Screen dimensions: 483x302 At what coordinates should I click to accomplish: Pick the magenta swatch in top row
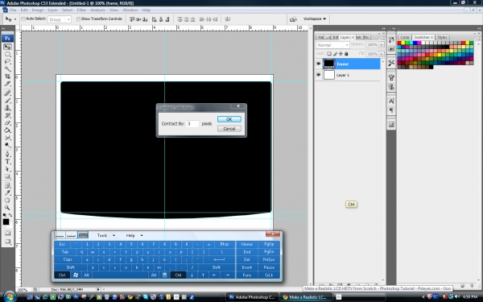tap(419, 43)
